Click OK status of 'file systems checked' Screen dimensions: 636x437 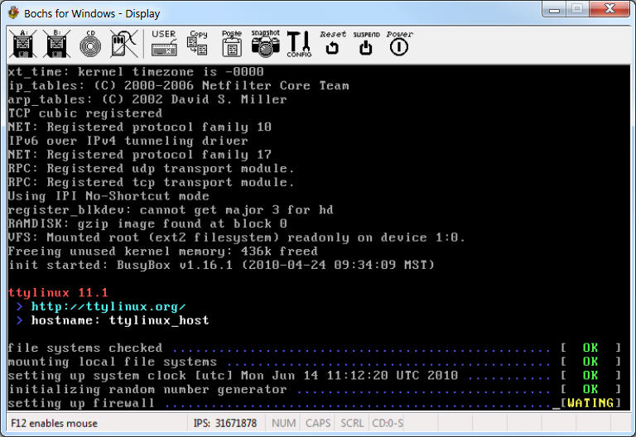(590, 348)
